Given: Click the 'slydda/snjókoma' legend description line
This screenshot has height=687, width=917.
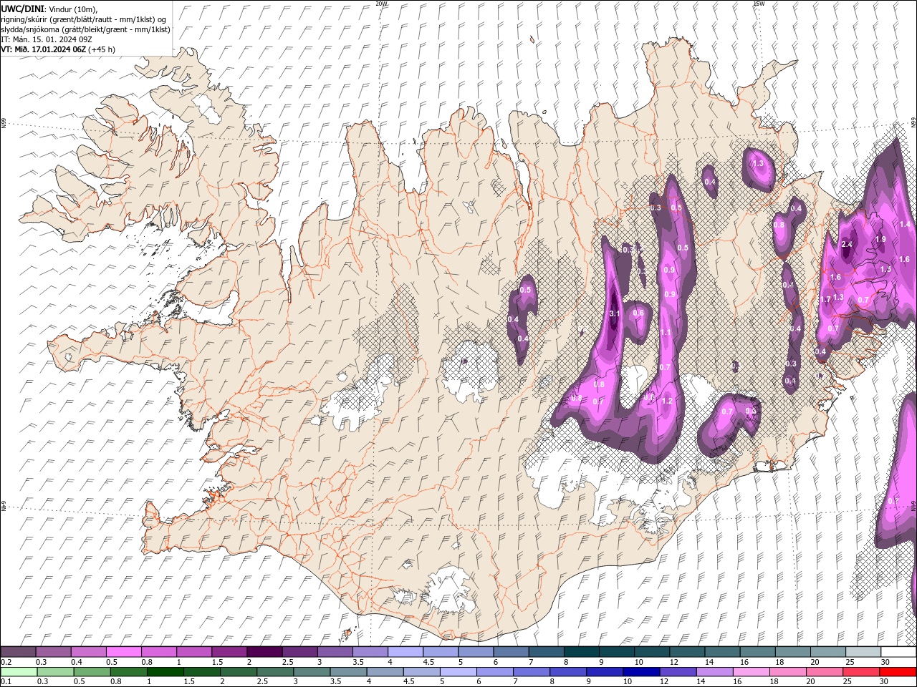Looking at the screenshot, I should 86,29.
